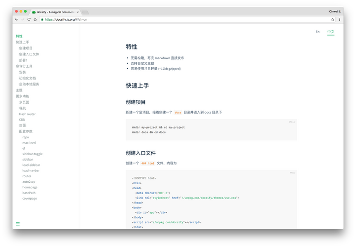Click the inline docs code tag
This screenshot has height=247, width=356.
178,113
